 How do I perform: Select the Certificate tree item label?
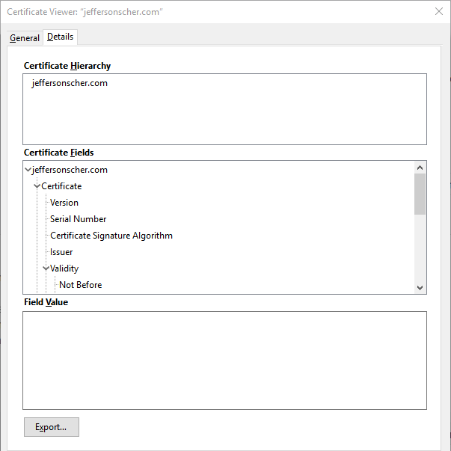point(61,186)
